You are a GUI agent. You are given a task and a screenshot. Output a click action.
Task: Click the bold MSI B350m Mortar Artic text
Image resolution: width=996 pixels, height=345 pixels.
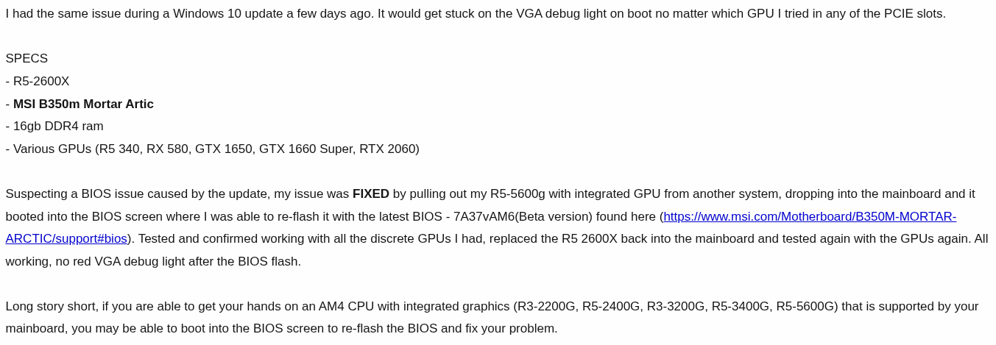[x=83, y=104]
